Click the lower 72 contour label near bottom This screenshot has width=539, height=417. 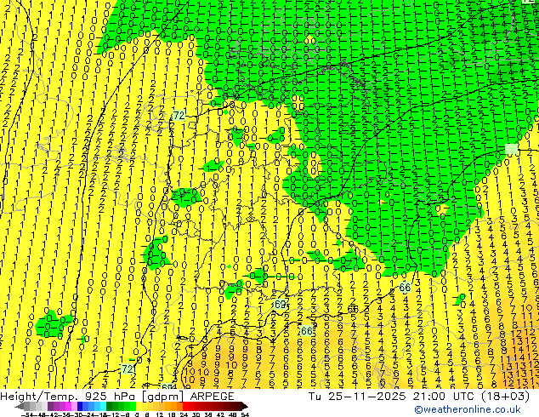128,369
